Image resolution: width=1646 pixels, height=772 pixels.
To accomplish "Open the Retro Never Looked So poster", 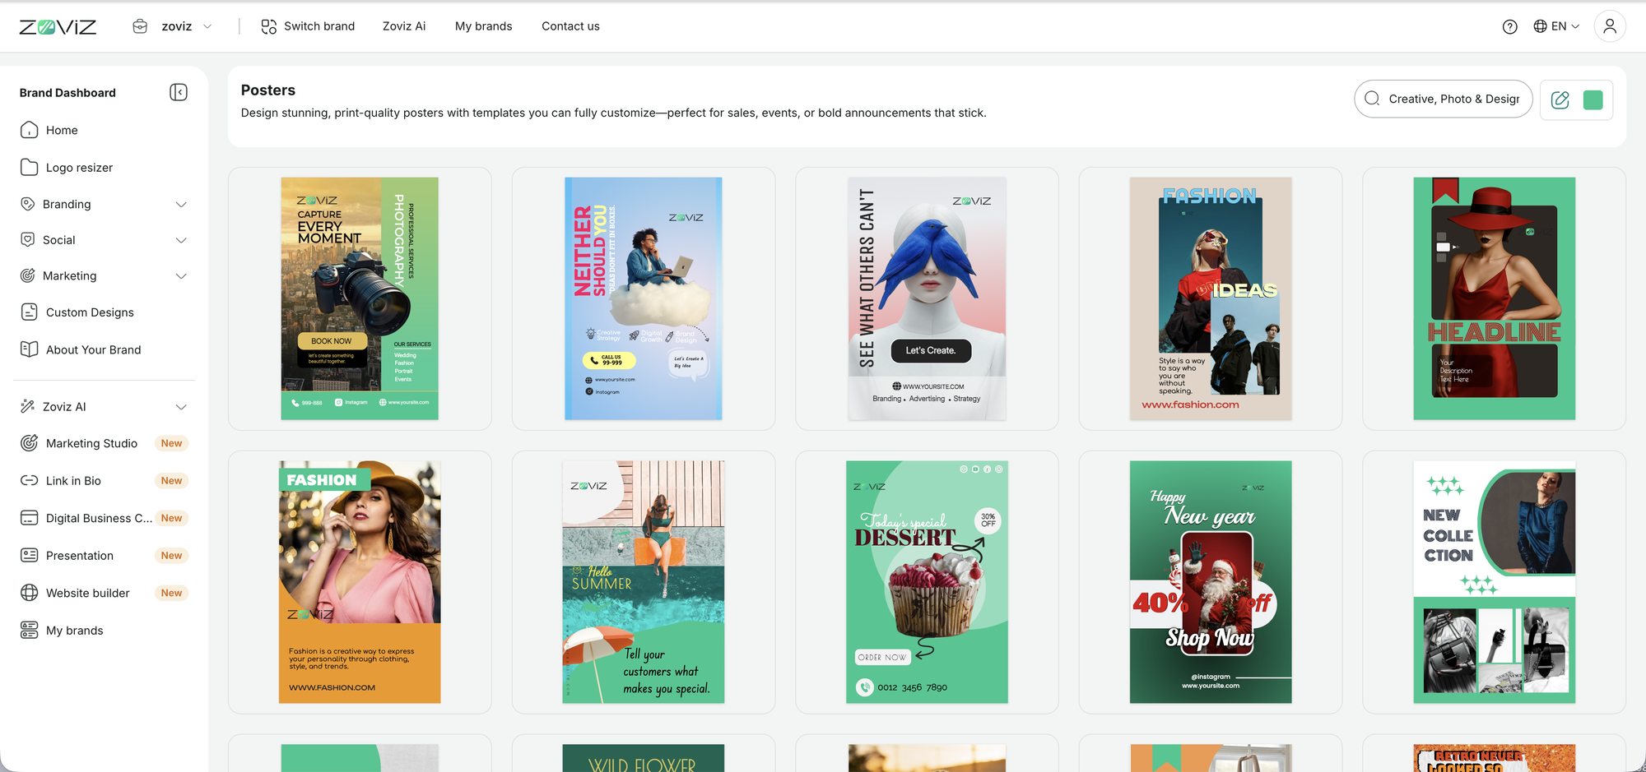I will coord(1495,758).
